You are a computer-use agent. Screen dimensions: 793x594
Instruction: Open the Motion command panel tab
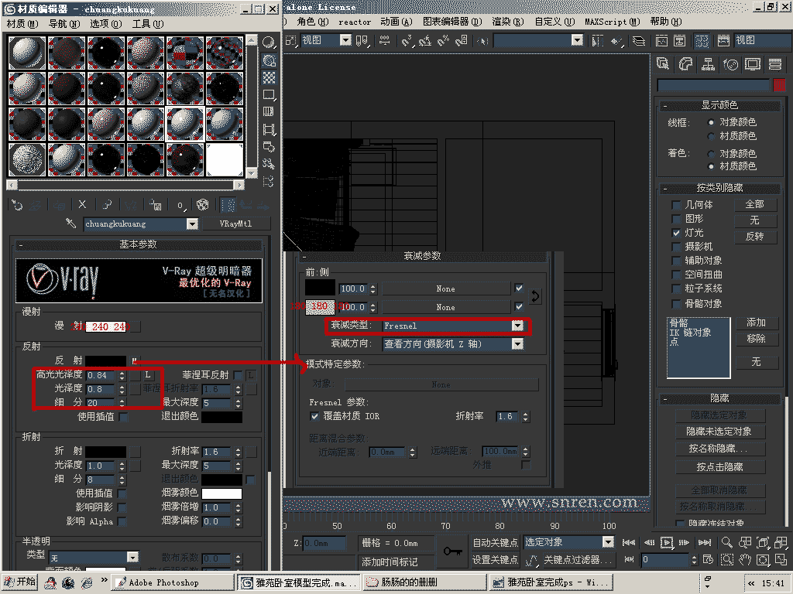tap(730, 64)
